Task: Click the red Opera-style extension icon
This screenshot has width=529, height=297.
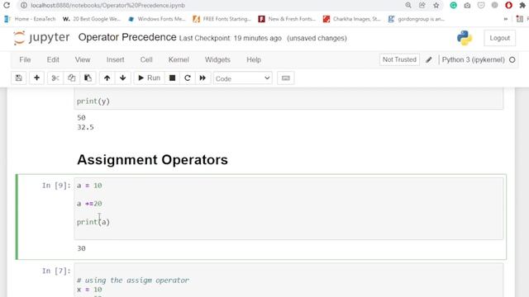Action: 509,5
